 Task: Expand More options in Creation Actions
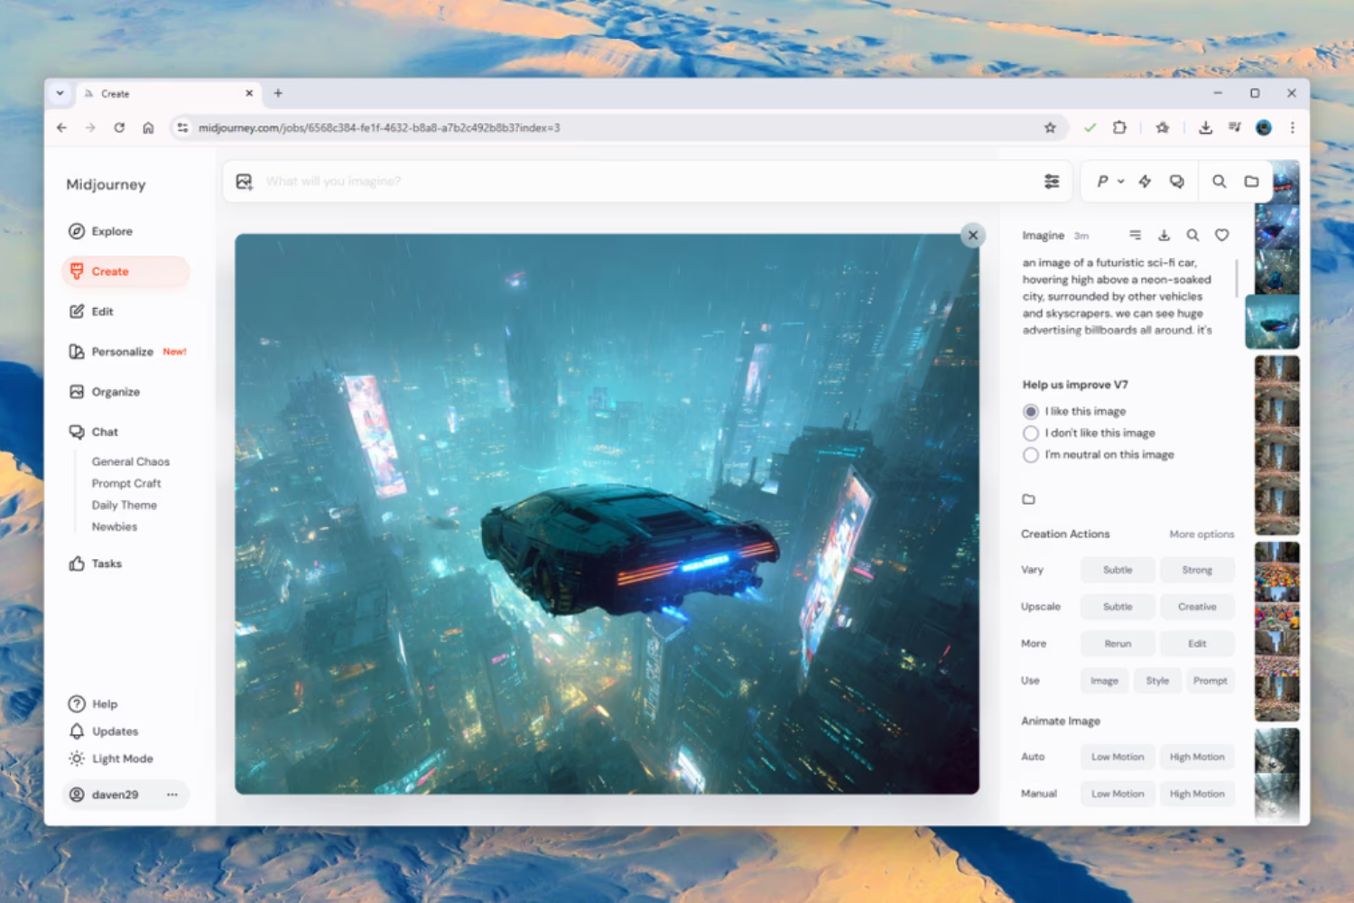click(x=1201, y=535)
